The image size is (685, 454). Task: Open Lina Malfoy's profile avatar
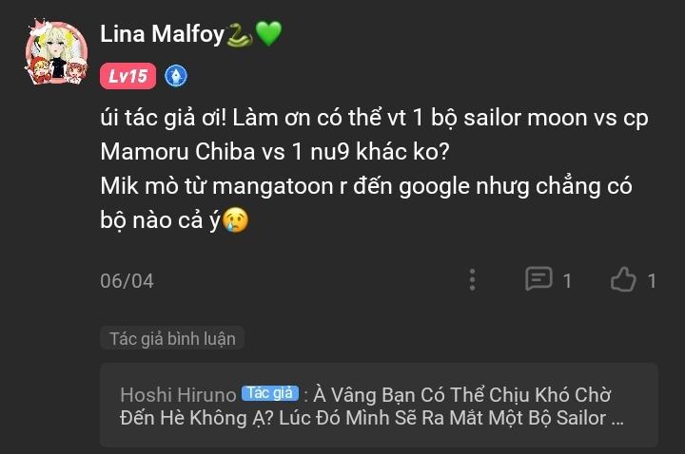pos(57,52)
